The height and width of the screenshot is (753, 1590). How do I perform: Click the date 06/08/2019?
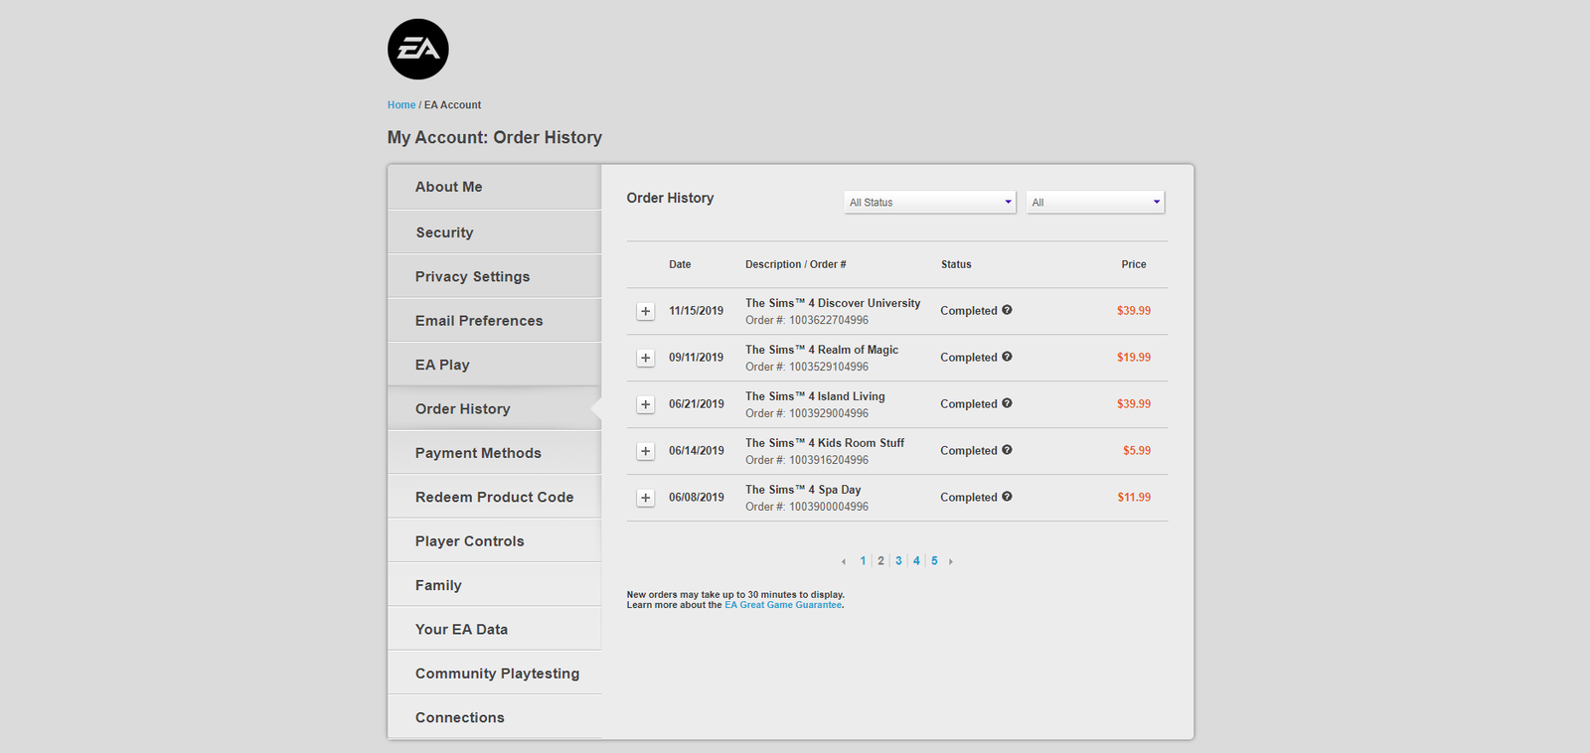697,498
